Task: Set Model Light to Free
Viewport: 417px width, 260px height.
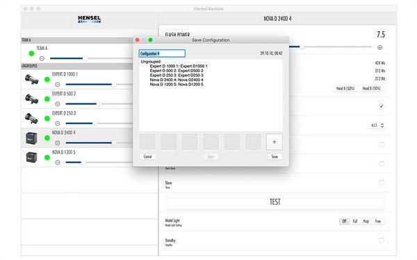Action: (378, 221)
